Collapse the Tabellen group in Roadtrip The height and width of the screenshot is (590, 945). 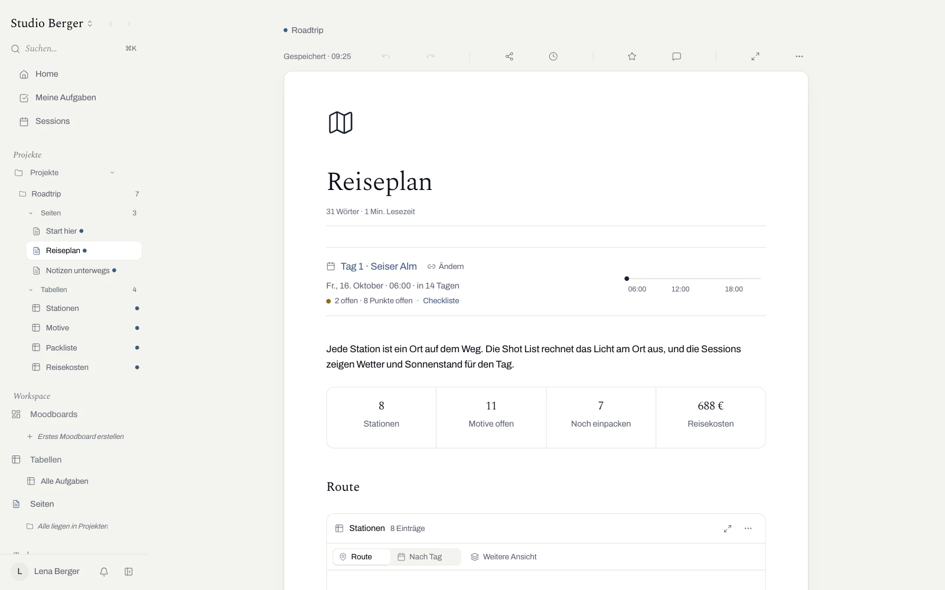31,290
